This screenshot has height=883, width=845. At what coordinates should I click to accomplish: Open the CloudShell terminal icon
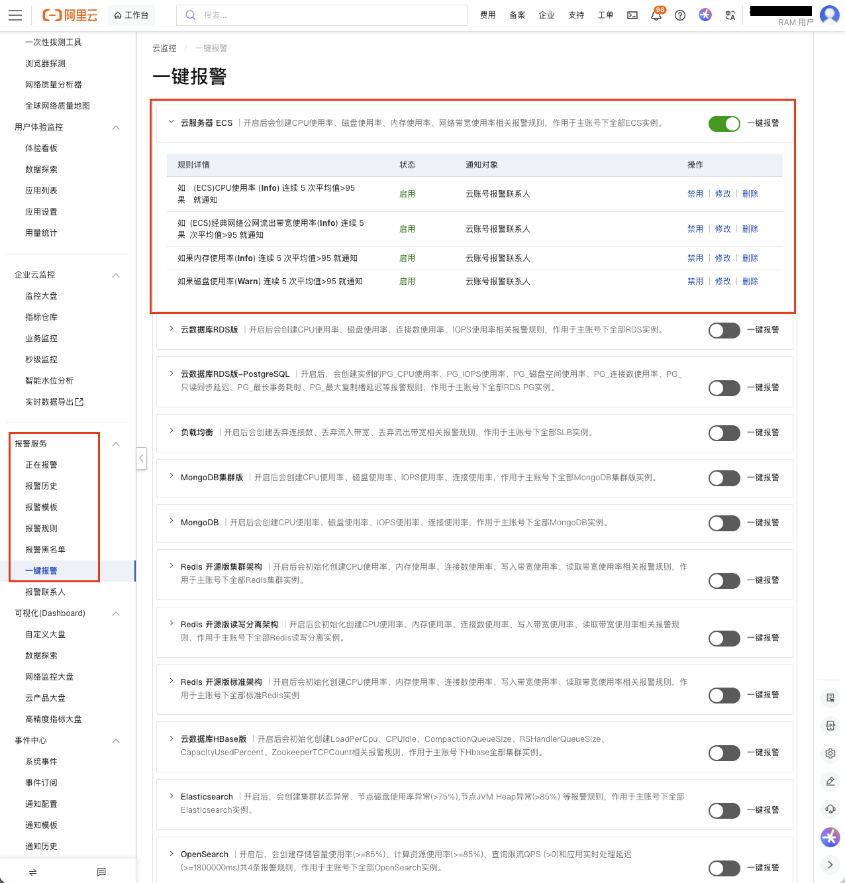coord(632,15)
